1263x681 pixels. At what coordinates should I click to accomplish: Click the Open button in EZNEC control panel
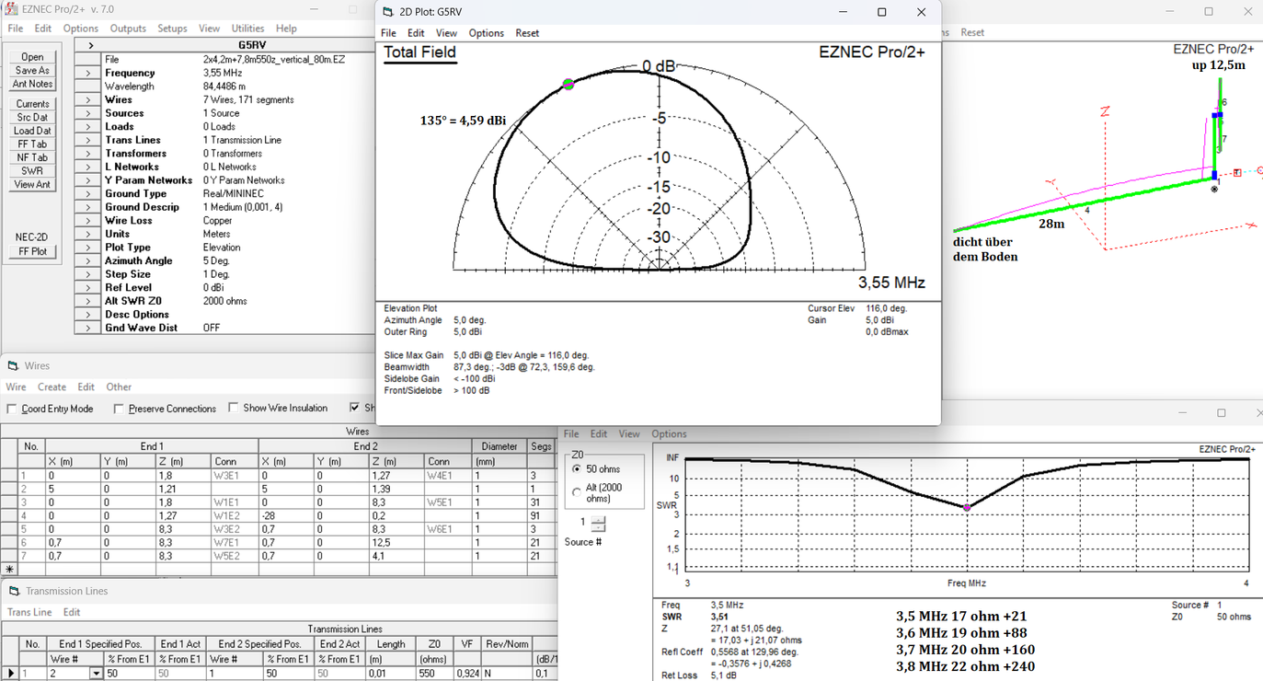(32, 57)
